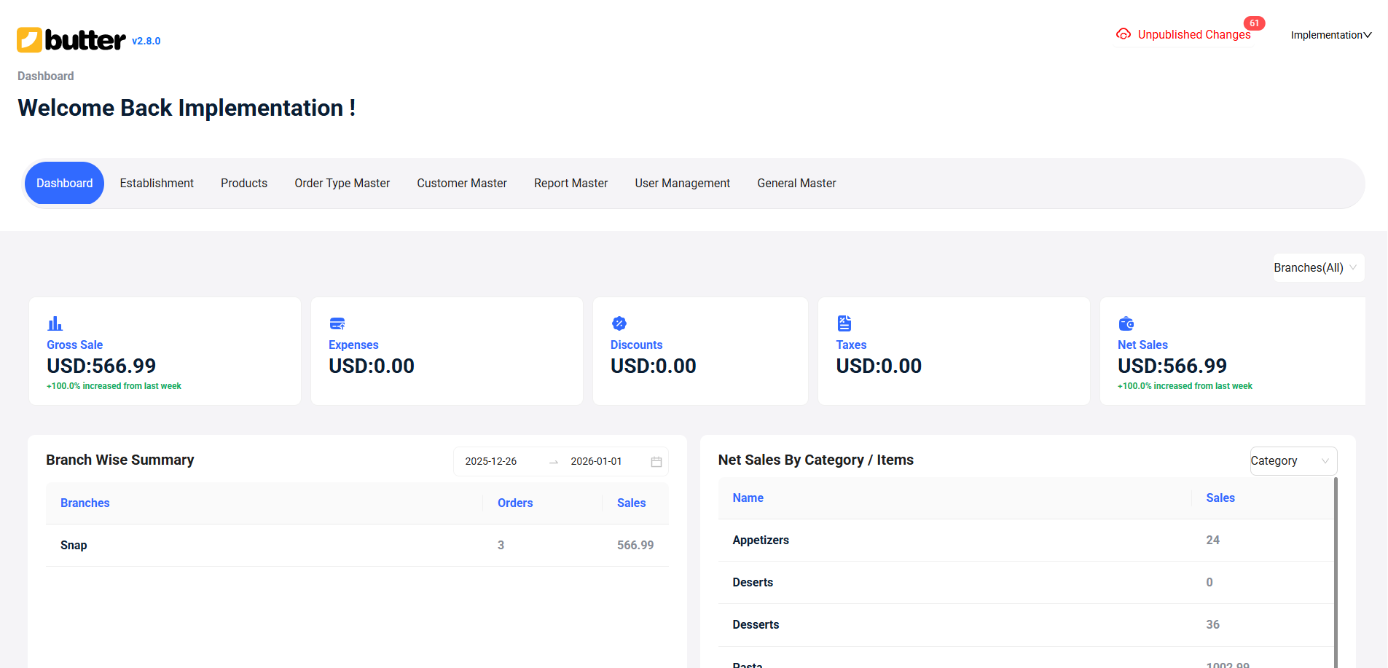
Task: Click the Net Sales wallet icon
Action: pos(1126,323)
